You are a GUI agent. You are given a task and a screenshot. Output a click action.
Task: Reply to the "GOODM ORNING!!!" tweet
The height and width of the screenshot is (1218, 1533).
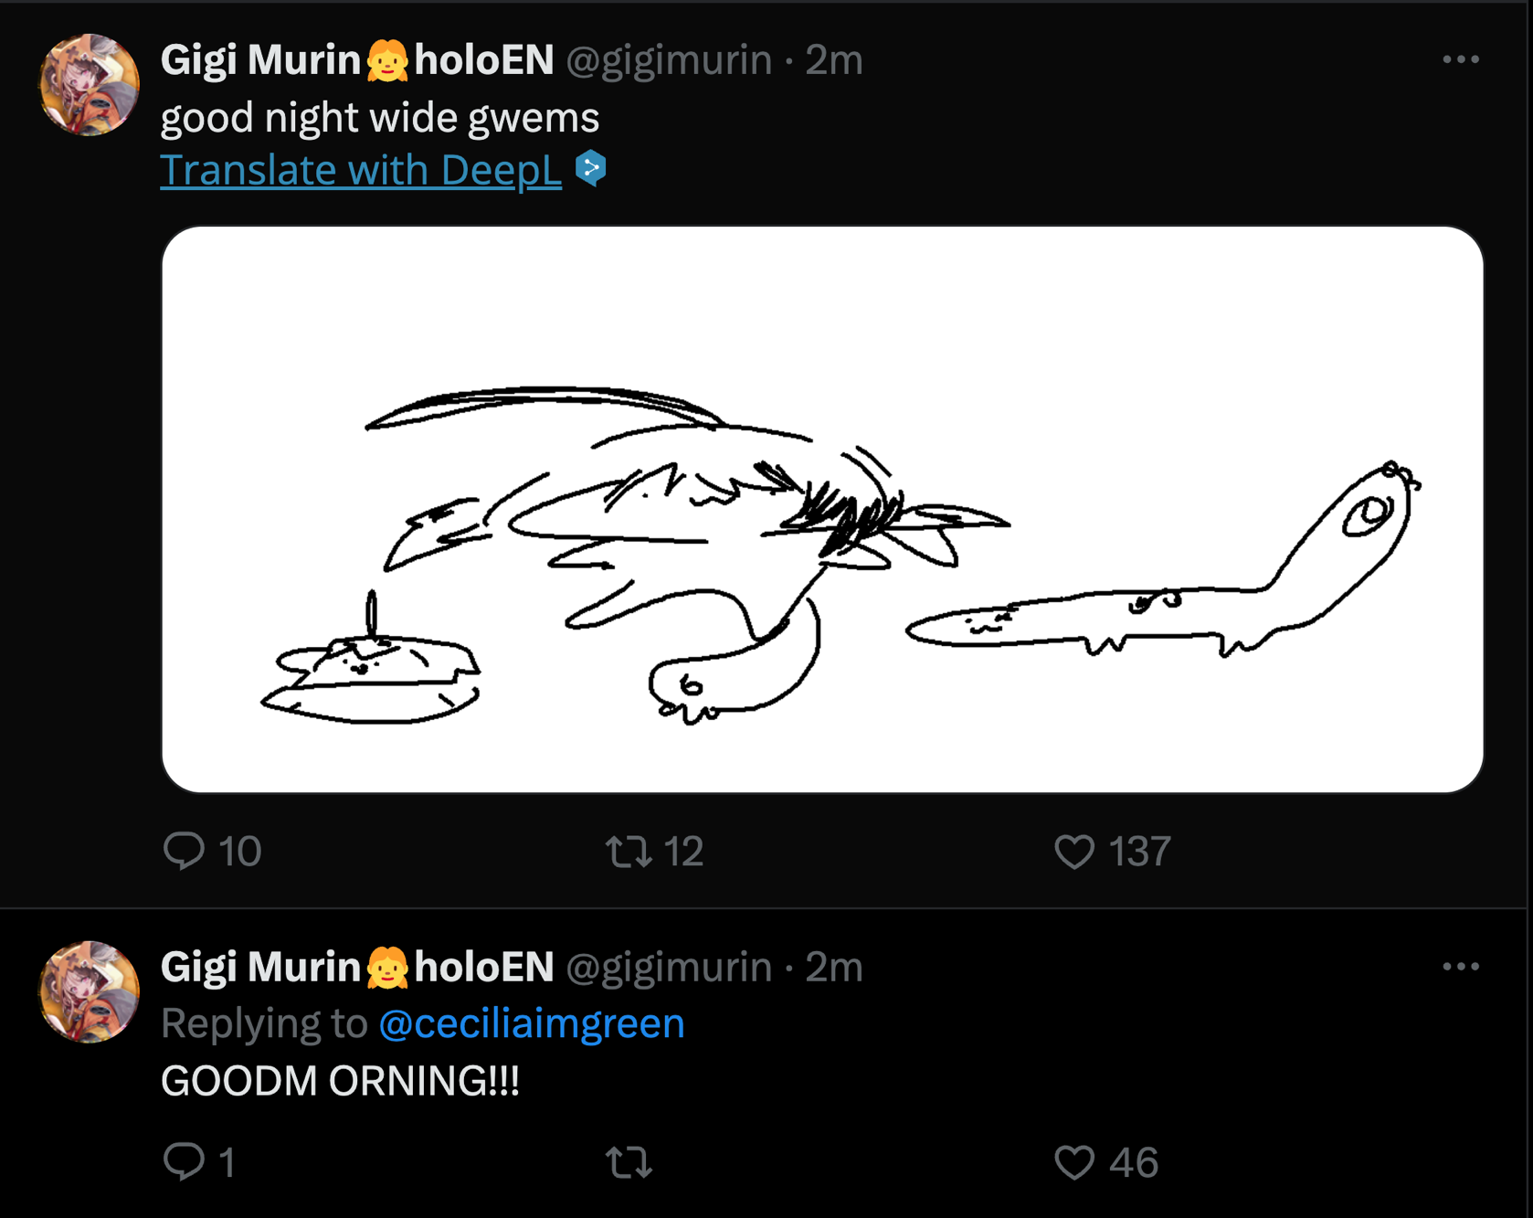184,1161
